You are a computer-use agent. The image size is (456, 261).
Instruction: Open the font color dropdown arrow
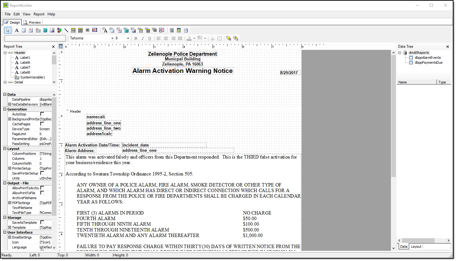point(194,38)
